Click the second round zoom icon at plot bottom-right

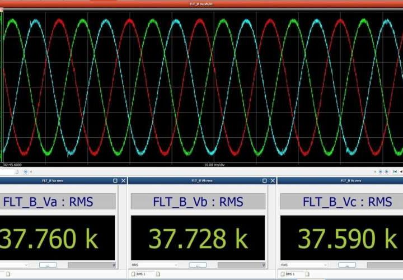pyautogui.click(x=387, y=172)
